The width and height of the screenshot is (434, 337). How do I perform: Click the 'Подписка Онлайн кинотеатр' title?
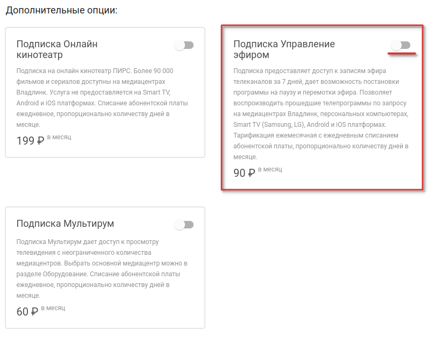57,49
